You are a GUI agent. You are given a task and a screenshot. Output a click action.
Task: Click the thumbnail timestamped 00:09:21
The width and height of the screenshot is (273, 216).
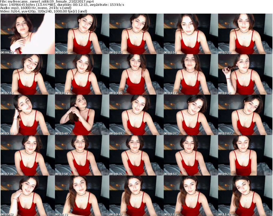(x=245, y=155)
